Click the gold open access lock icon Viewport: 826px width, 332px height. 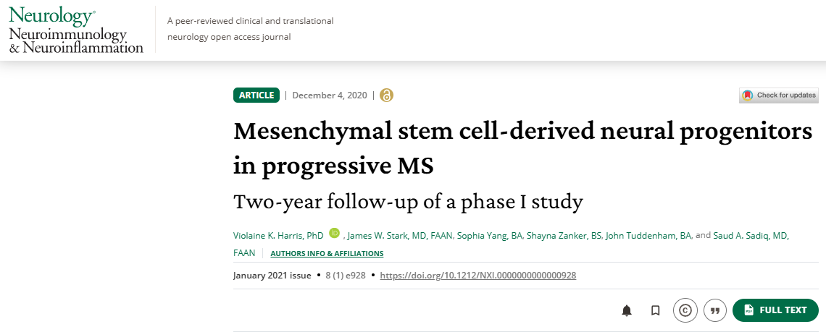387,95
